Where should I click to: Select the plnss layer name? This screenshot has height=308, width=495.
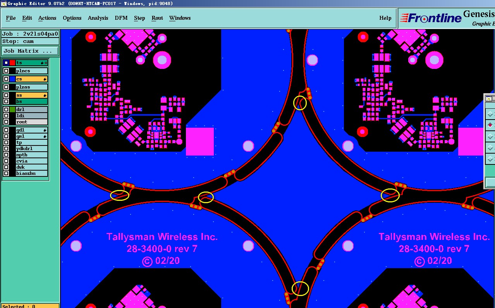pos(32,87)
